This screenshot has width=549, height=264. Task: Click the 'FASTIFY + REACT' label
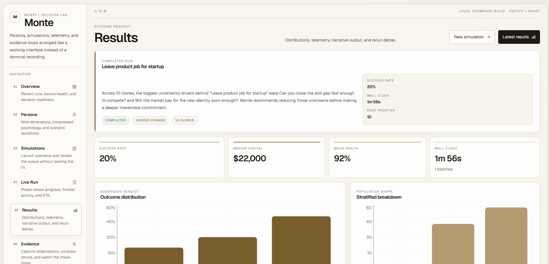pos(525,11)
